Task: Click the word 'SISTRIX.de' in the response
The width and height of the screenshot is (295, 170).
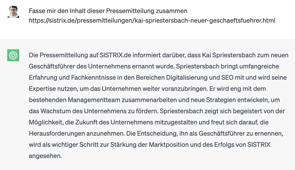Action: [115, 55]
